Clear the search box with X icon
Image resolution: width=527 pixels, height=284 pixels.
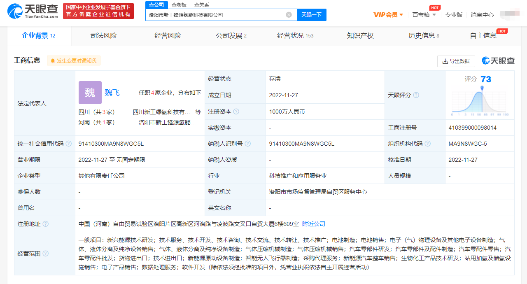click(x=289, y=15)
